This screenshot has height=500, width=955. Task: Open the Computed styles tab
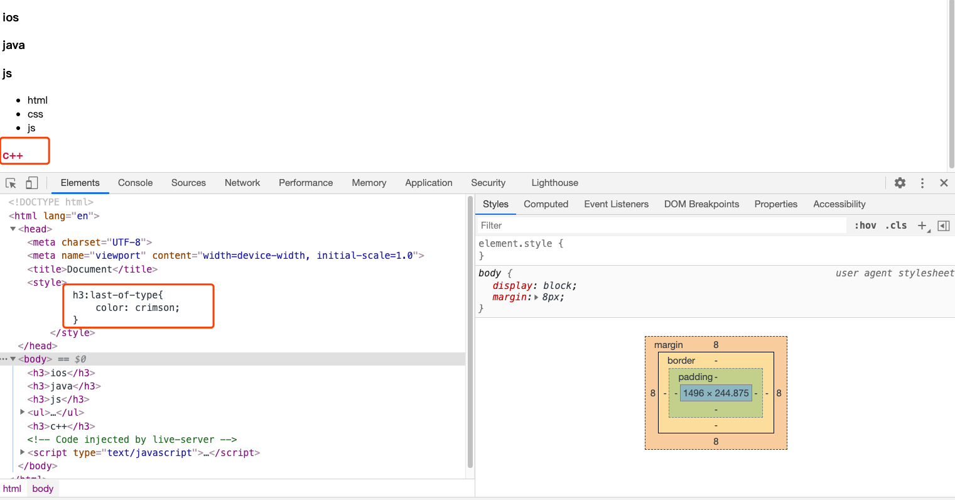coord(546,204)
